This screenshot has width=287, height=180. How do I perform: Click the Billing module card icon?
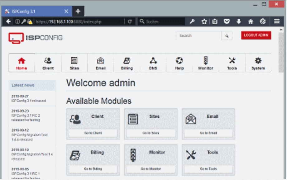75,155
